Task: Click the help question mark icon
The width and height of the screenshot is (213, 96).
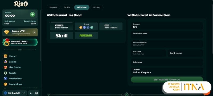Action: (x=36, y=93)
